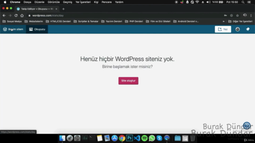Open Yazılım Dersleri bookmark folder
Viewport: 255px width, 143px height.
tap(112, 21)
